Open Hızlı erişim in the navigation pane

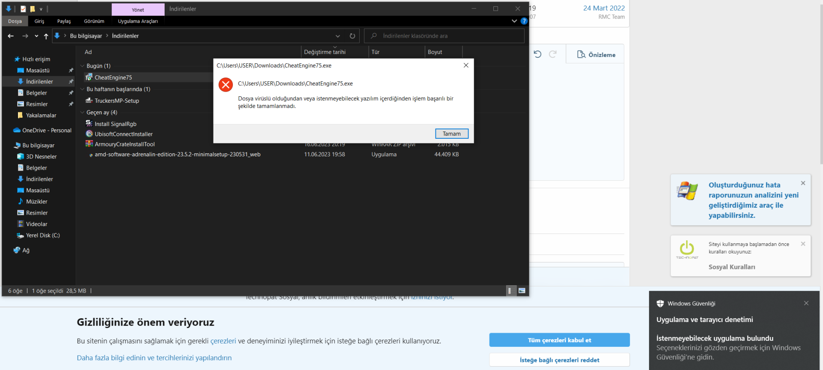tap(36, 59)
